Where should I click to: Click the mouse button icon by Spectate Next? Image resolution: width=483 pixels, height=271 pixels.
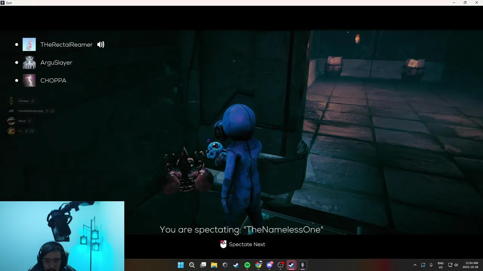tap(223, 244)
